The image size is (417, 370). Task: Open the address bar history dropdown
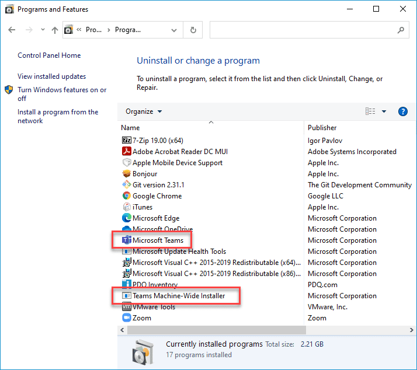click(174, 30)
